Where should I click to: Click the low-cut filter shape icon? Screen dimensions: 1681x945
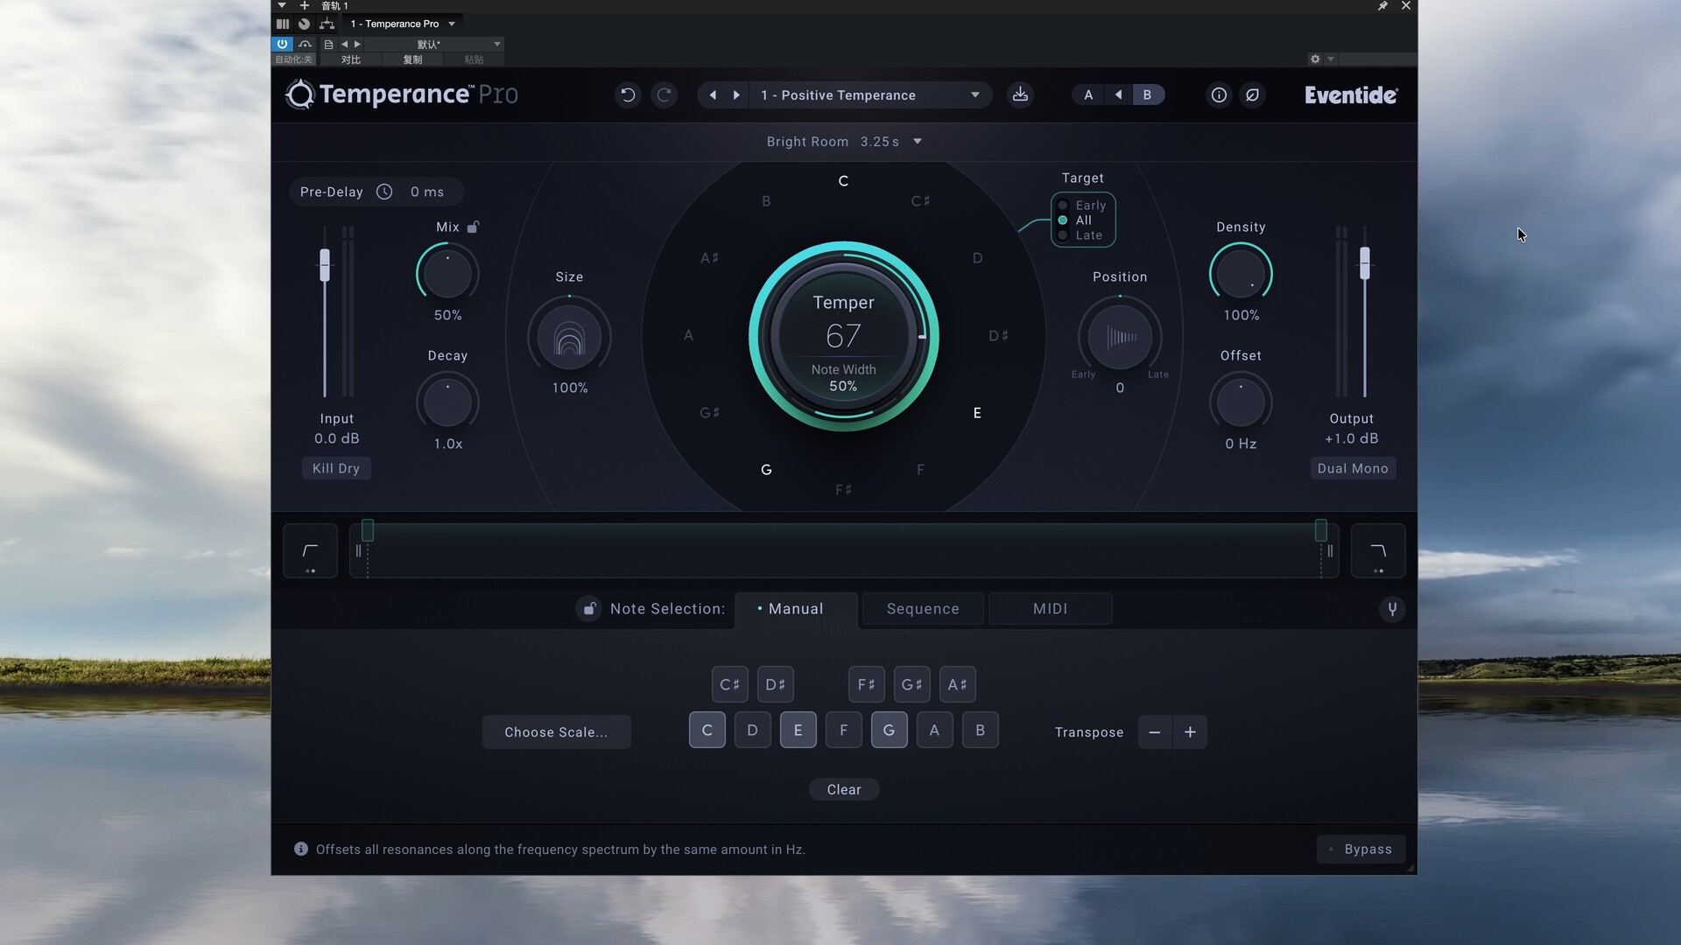click(310, 551)
